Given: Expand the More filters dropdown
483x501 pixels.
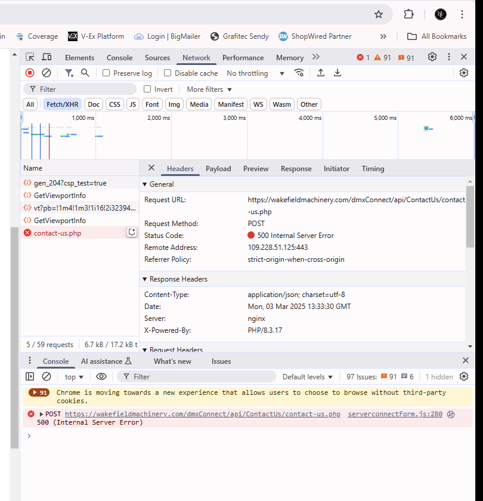Looking at the screenshot, I should click(209, 89).
